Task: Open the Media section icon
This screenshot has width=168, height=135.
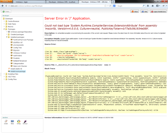Action: tap(12, 122)
